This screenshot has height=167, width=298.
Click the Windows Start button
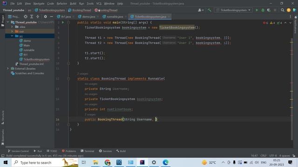point(6,162)
